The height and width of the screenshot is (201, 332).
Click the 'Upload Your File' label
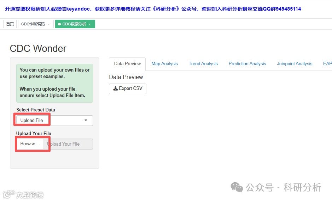[x=34, y=133]
